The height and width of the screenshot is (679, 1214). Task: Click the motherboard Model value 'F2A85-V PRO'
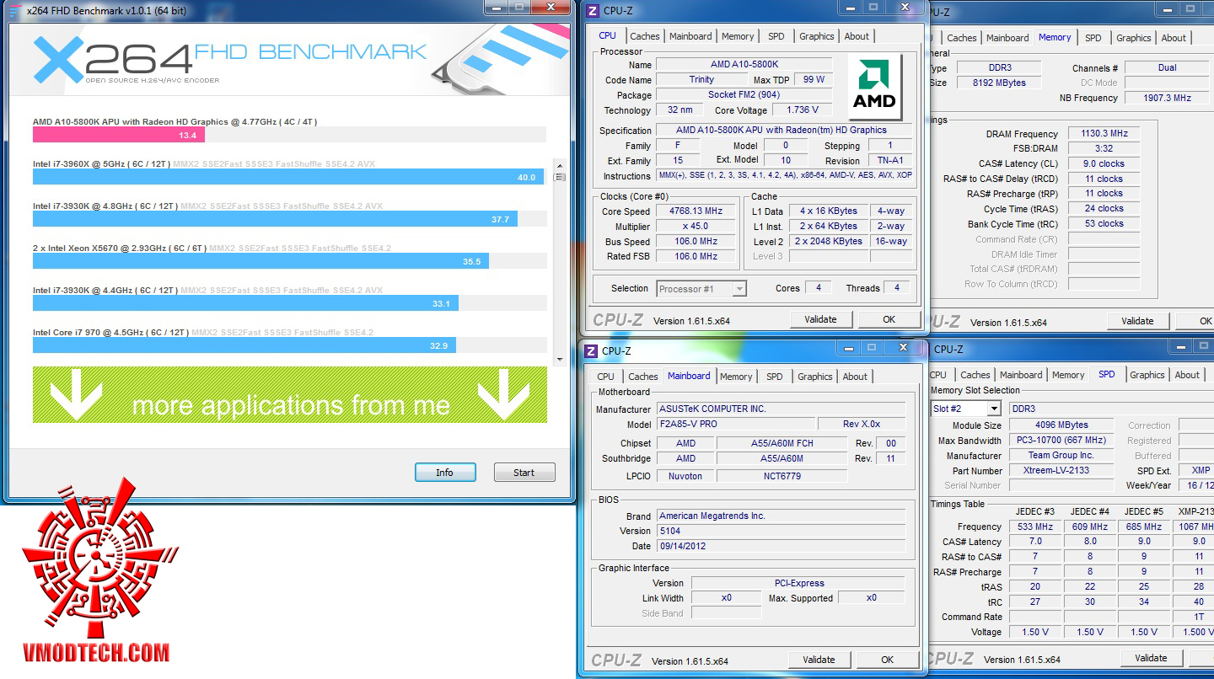coord(735,424)
